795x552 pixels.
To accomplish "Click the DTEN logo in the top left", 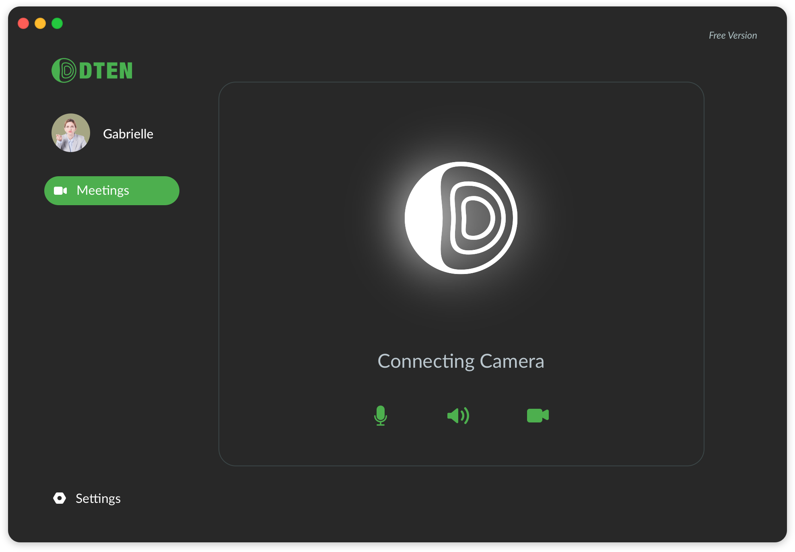I will (92, 70).
